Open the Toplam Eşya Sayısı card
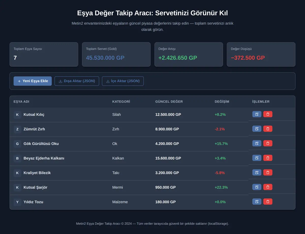The width and height of the screenshot is (305, 234). tap(44, 54)
